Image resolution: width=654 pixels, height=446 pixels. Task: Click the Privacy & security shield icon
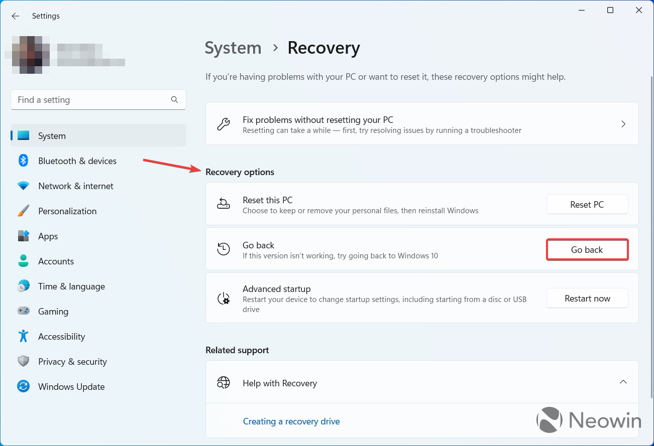[23, 361]
